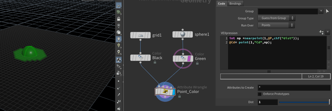Click the Ln 2, Col 19 status text

coord(316,77)
